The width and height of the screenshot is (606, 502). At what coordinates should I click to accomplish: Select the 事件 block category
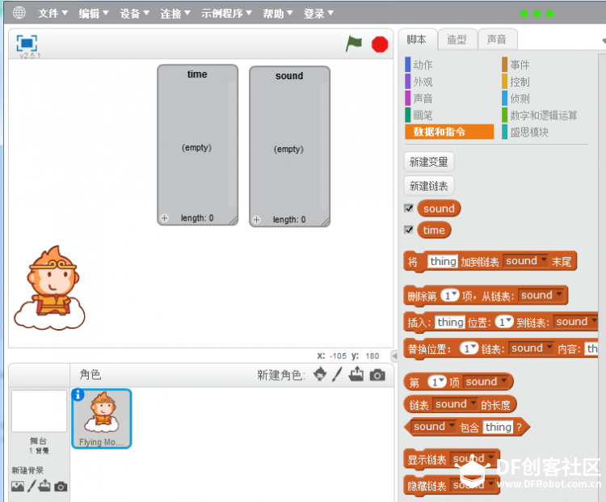point(516,65)
